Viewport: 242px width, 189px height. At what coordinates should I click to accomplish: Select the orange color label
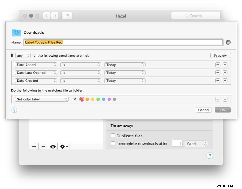tap(87, 99)
